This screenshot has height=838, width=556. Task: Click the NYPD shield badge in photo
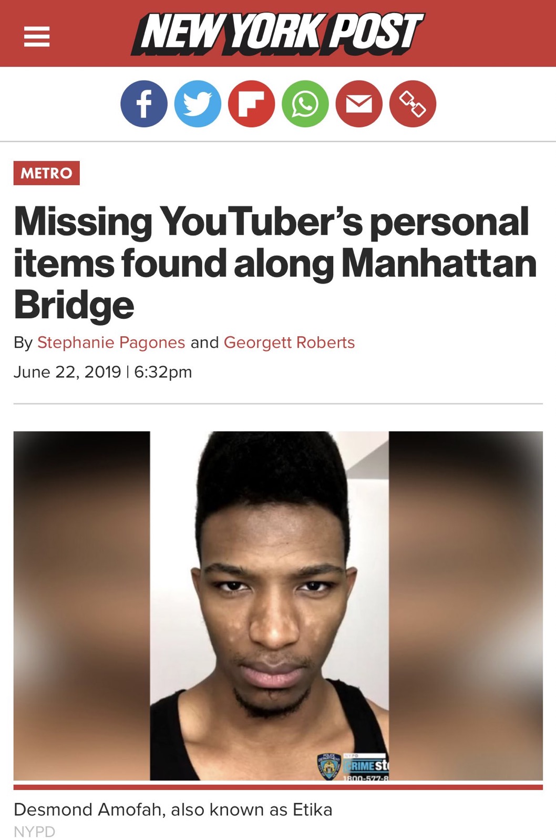coord(328,766)
